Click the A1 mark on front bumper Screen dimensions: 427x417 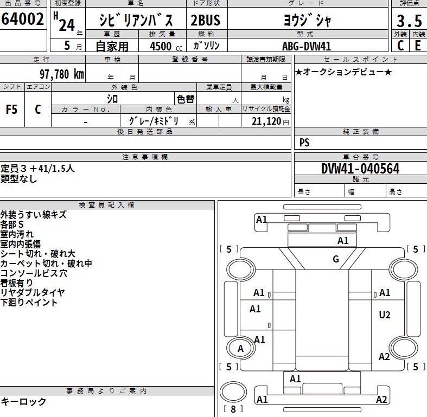(262, 220)
